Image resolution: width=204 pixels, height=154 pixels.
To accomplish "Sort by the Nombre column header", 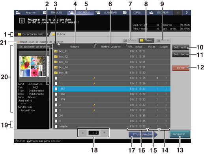I will pyautogui.click(x=77, y=47).
